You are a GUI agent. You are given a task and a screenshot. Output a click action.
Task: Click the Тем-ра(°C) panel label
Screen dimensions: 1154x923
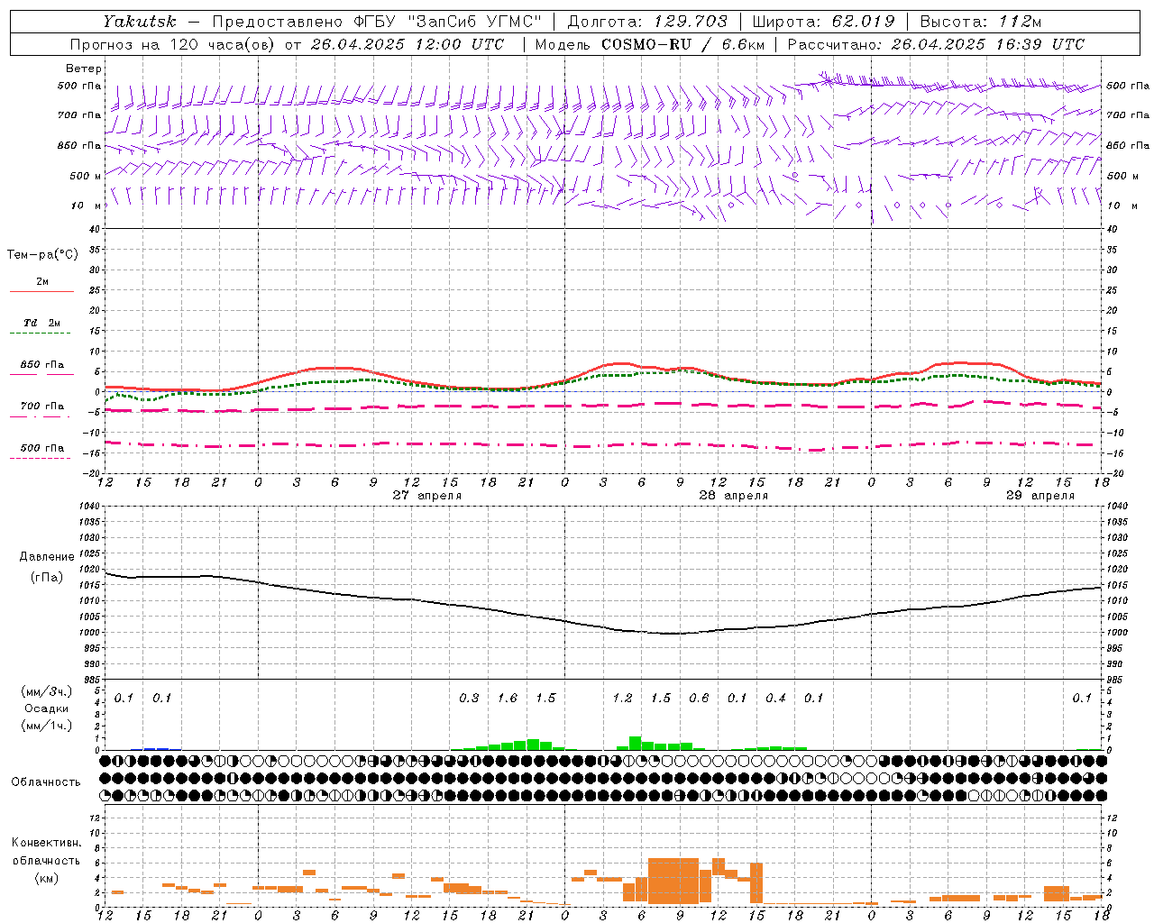(x=42, y=255)
